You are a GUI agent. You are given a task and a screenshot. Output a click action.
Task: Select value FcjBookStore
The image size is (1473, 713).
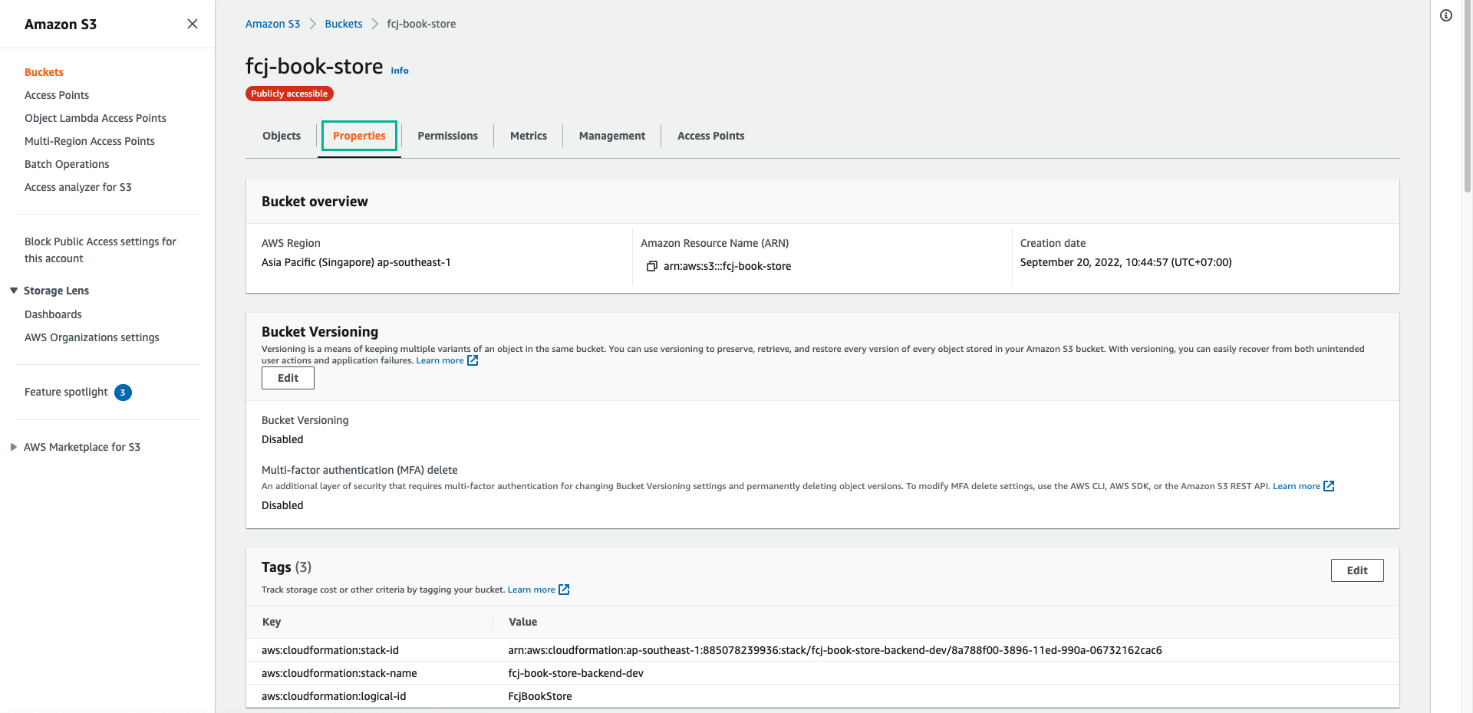540,696
